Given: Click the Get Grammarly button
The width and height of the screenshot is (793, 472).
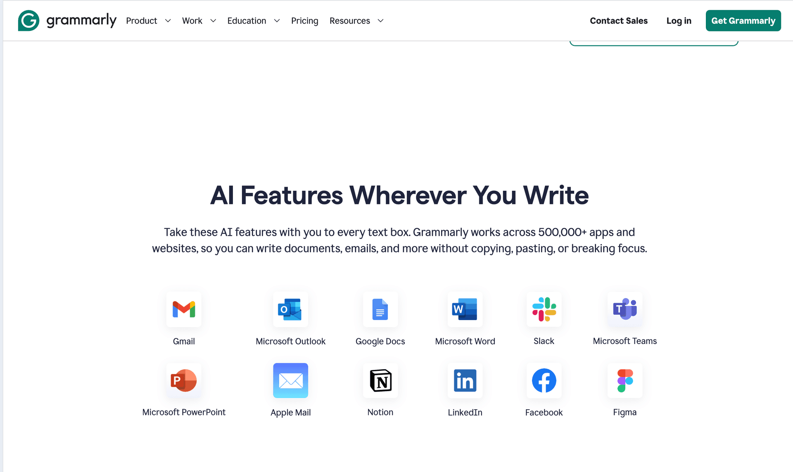Looking at the screenshot, I should [x=743, y=21].
